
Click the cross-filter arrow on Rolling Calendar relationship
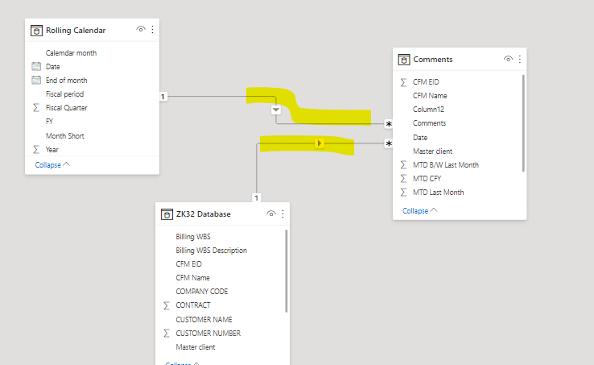tap(276, 110)
